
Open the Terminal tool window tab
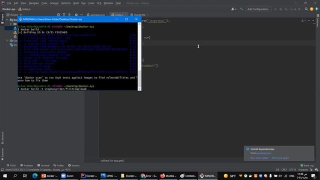pos(43,165)
